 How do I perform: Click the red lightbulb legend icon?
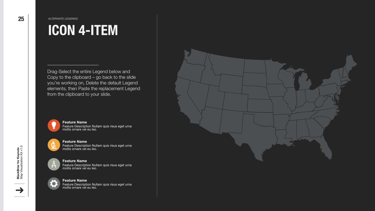[54, 125]
